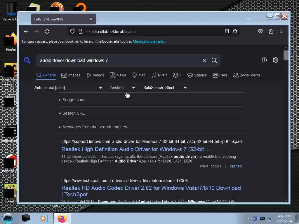Open the Lenovo result three-dot menu
This screenshot has width=299, height=224.
[x=226, y=166]
